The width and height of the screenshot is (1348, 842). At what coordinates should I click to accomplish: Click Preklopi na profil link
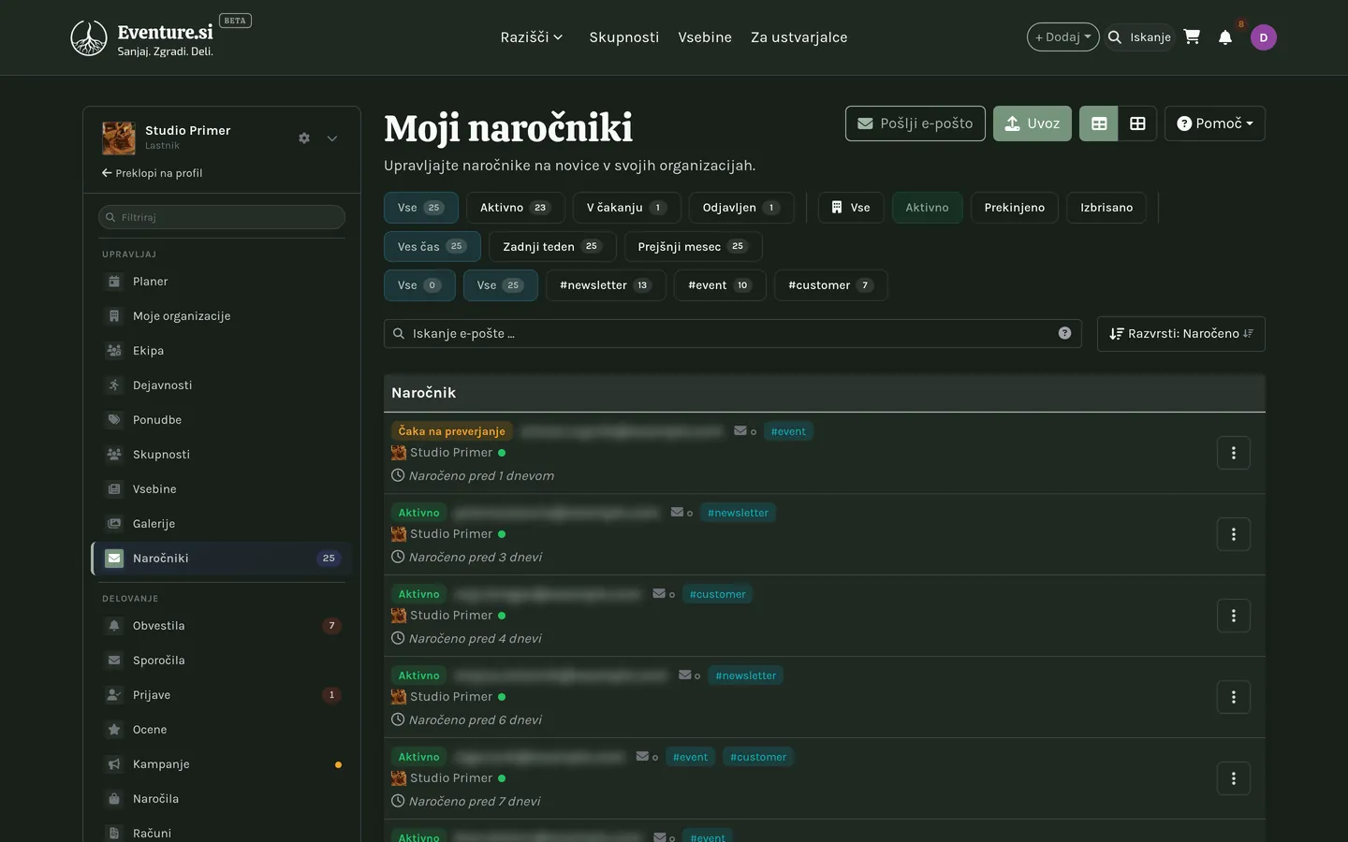[x=153, y=173]
